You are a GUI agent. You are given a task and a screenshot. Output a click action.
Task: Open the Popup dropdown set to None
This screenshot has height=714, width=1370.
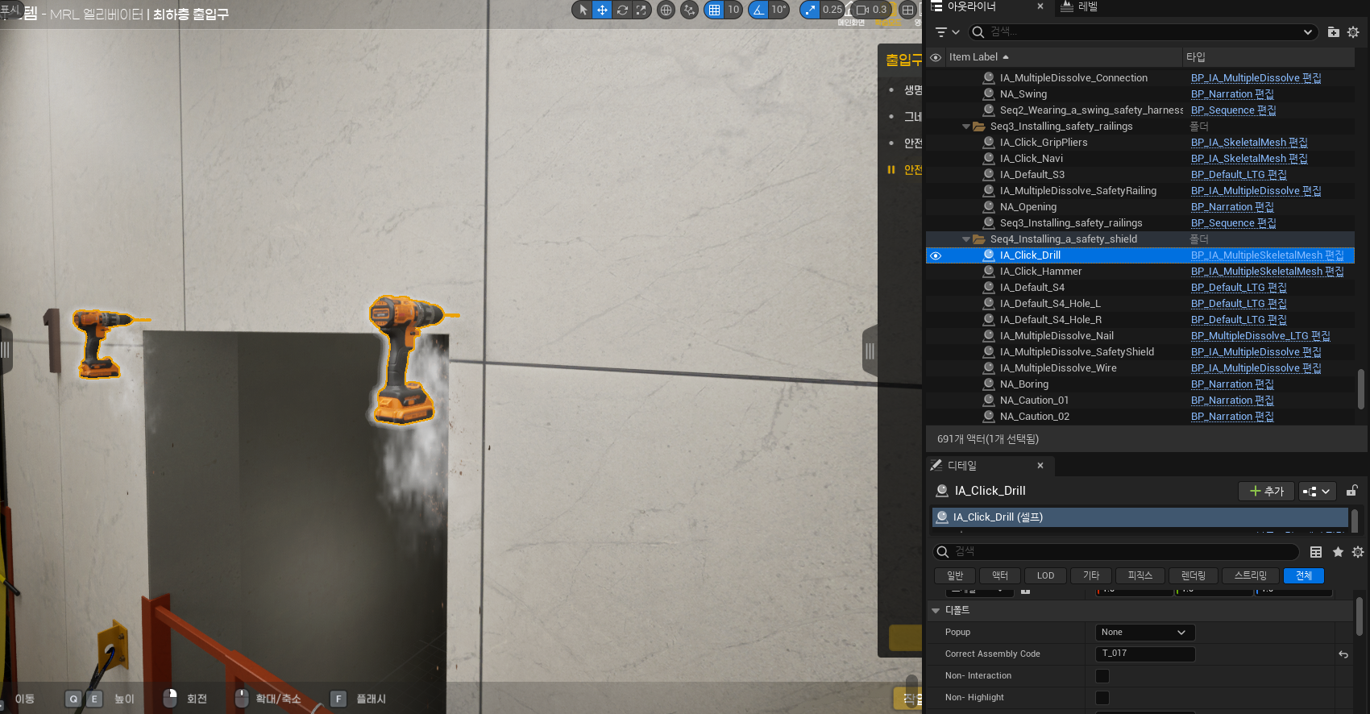[1144, 633]
